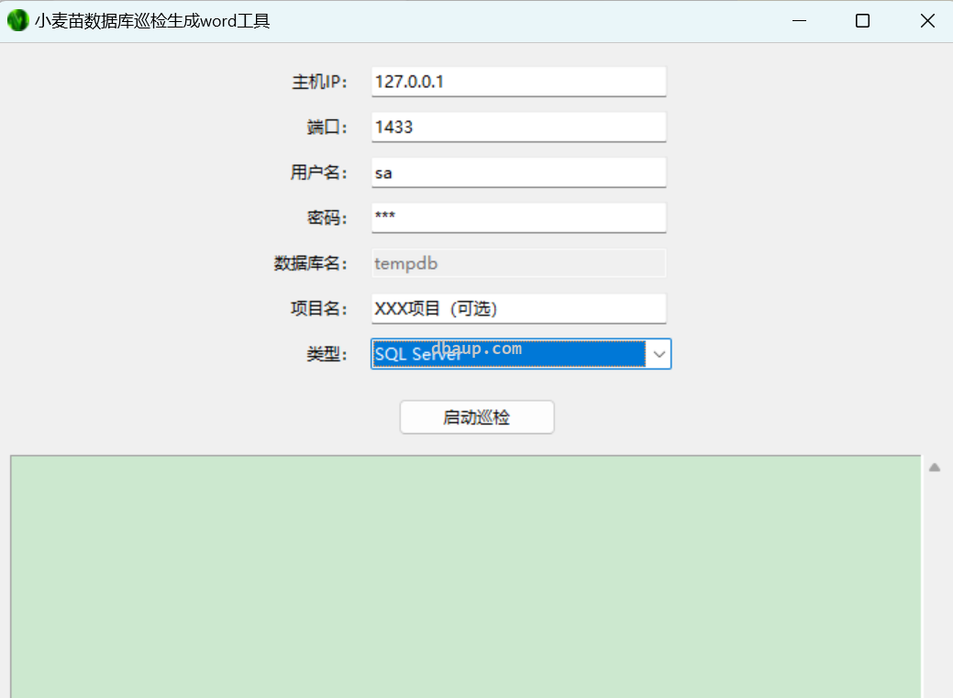Click into the 密码 password field
The width and height of the screenshot is (953, 698).
(x=518, y=218)
